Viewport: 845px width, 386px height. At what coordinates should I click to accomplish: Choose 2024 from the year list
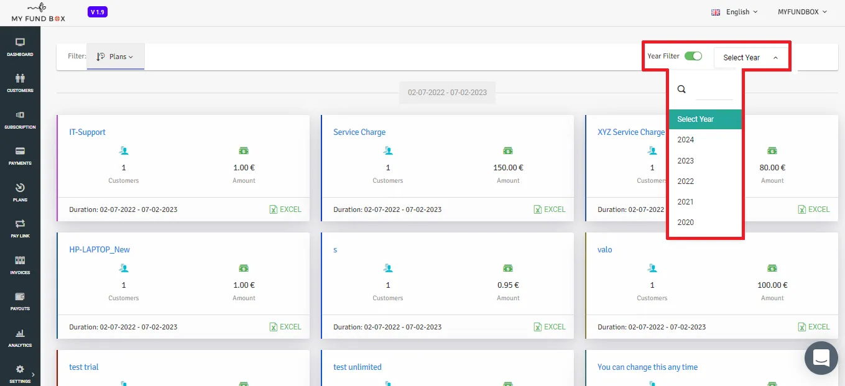[x=705, y=140]
